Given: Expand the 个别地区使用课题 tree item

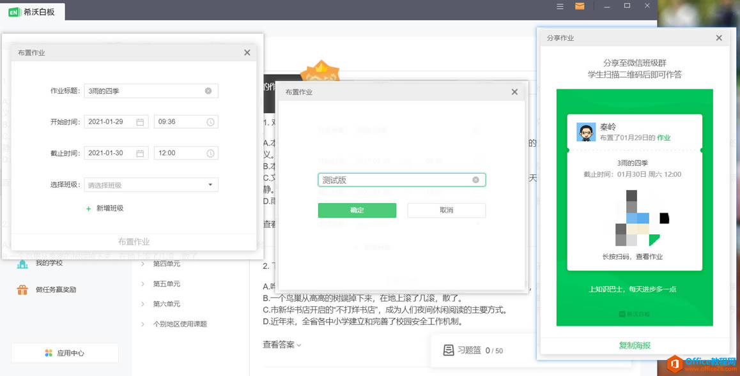Looking at the screenshot, I should [143, 324].
